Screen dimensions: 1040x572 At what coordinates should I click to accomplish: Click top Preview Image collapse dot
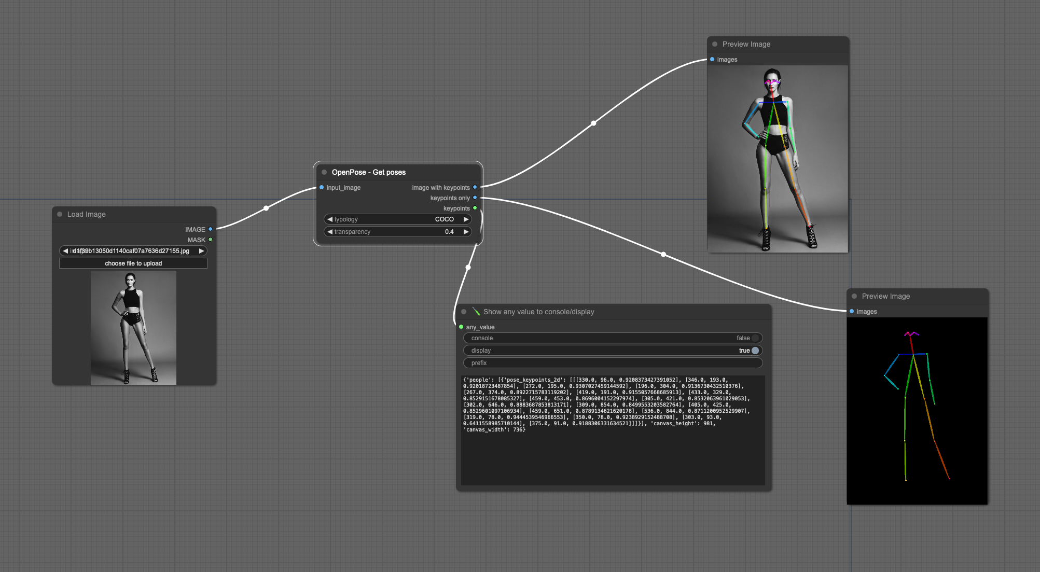pyautogui.click(x=715, y=44)
